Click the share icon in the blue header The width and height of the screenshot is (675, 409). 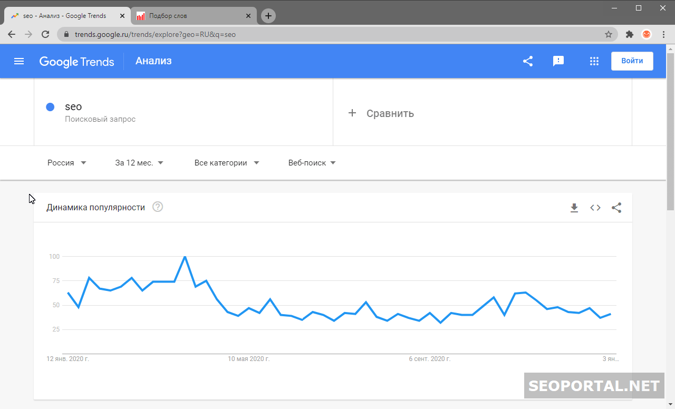coord(528,61)
